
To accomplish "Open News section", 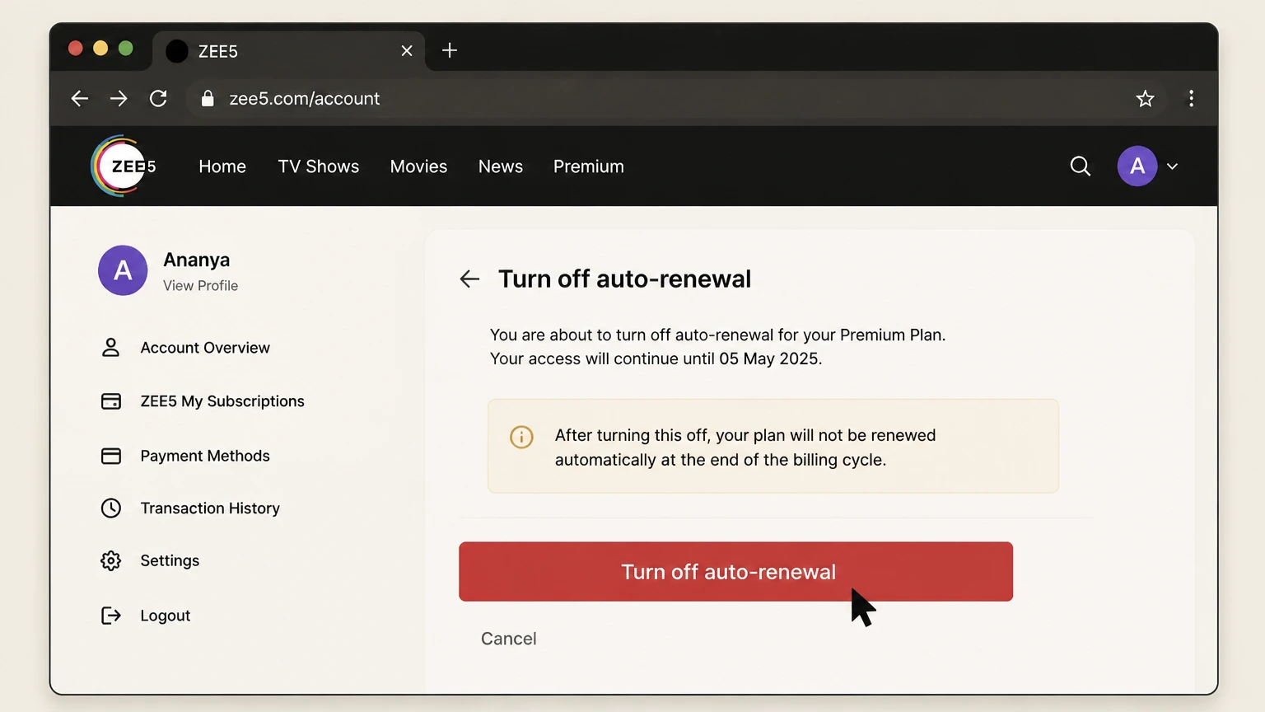I will (501, 166).
